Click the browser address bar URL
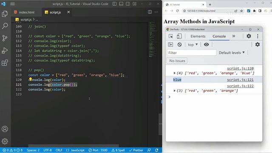Image resolution: width=272 pixels, height=153 pixels. click(201, 11)
